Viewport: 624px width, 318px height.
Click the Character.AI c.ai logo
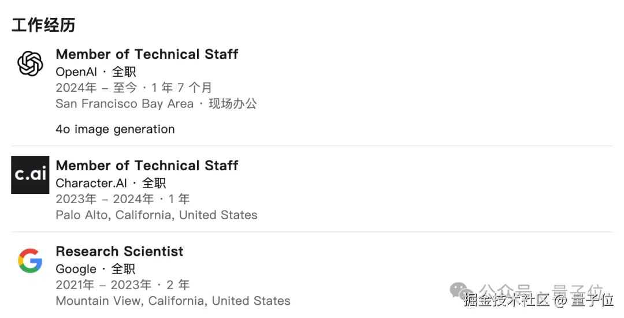pos(30,174)
